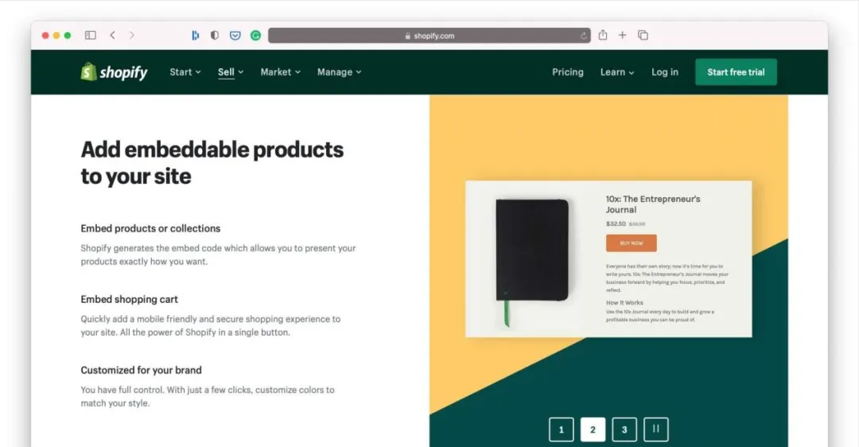Image resolution: width=859 pixels, height=447 pixels.
Task: Expand the Sell menu dropdown
Action: click(231, 72)
